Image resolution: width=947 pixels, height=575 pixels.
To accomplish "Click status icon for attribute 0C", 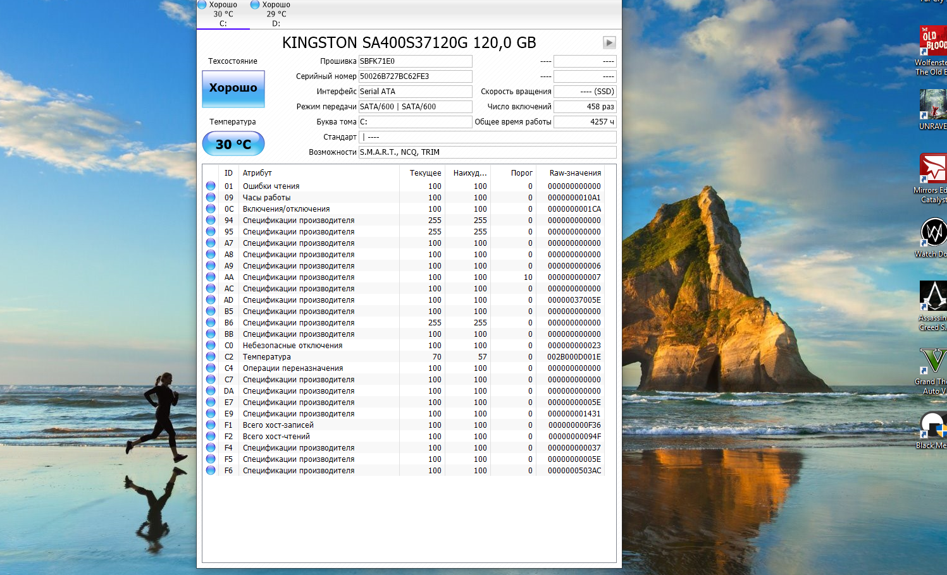I will [x=211, y=209].
